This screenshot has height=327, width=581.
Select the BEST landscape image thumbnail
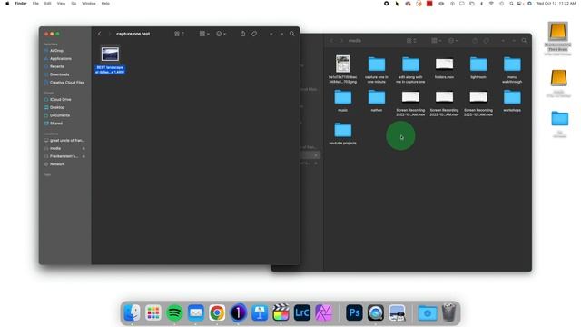[x=110, y=54]
